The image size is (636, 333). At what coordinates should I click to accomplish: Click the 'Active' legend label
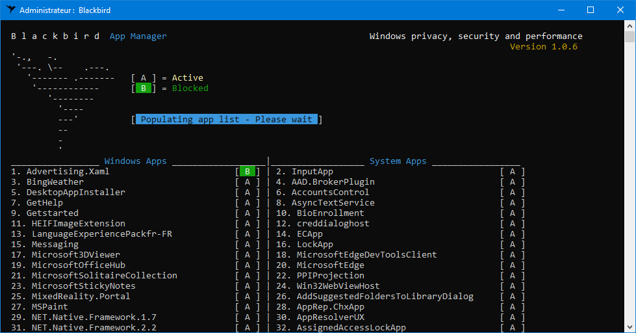pos(187,77)
